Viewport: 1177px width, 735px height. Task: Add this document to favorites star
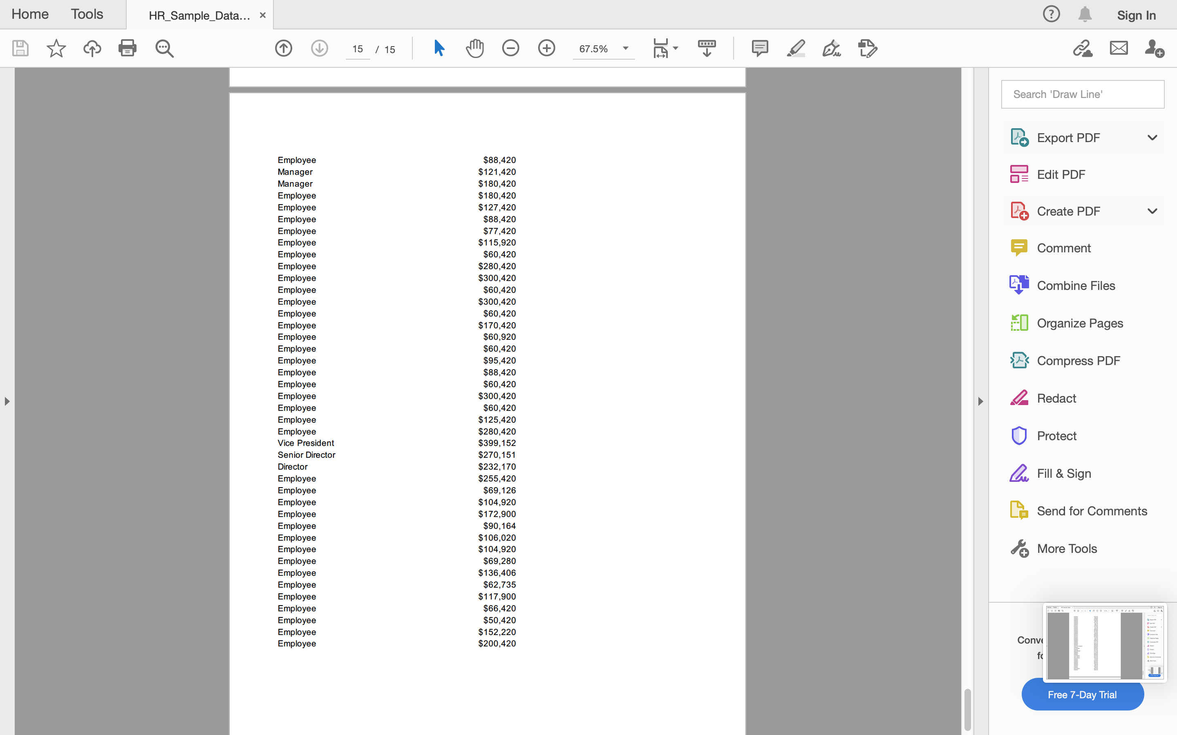pos(56,48)
